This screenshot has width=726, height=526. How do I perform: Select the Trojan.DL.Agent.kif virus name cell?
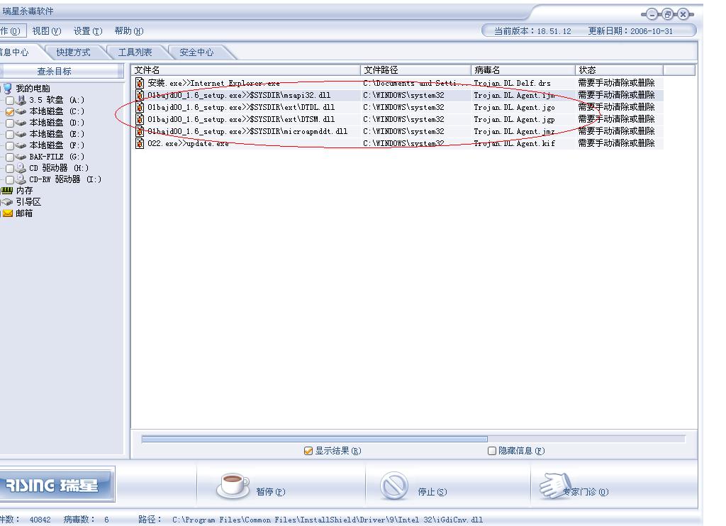coord(515,143)
